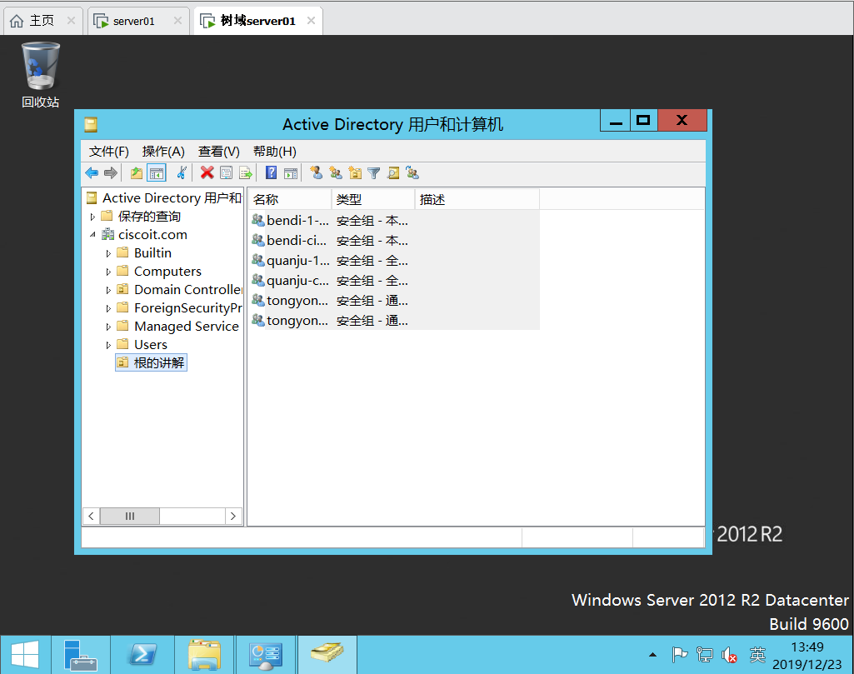Switch to the 主页 tab
The height and width of the screenshot is (674, 854).
tap(42, 21)
